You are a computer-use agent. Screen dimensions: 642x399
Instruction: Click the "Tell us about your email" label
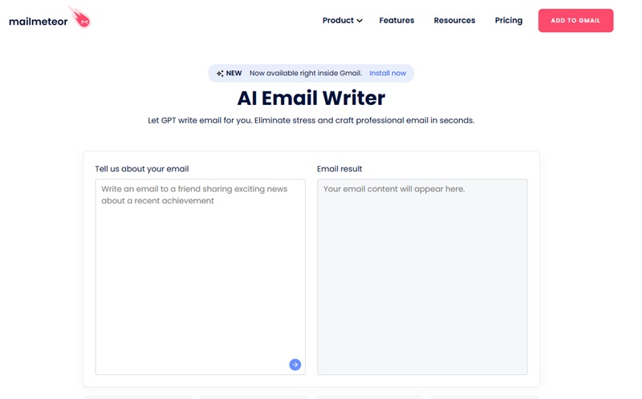tap(142, 169)
